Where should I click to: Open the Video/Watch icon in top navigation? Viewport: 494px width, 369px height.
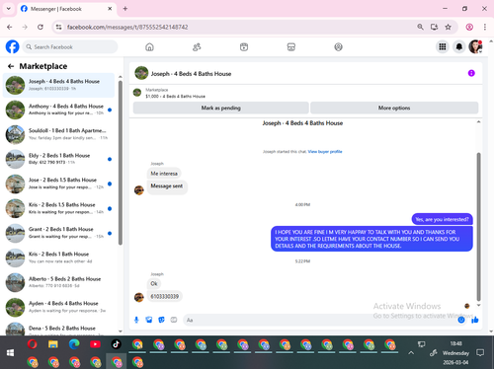(244, 47)
